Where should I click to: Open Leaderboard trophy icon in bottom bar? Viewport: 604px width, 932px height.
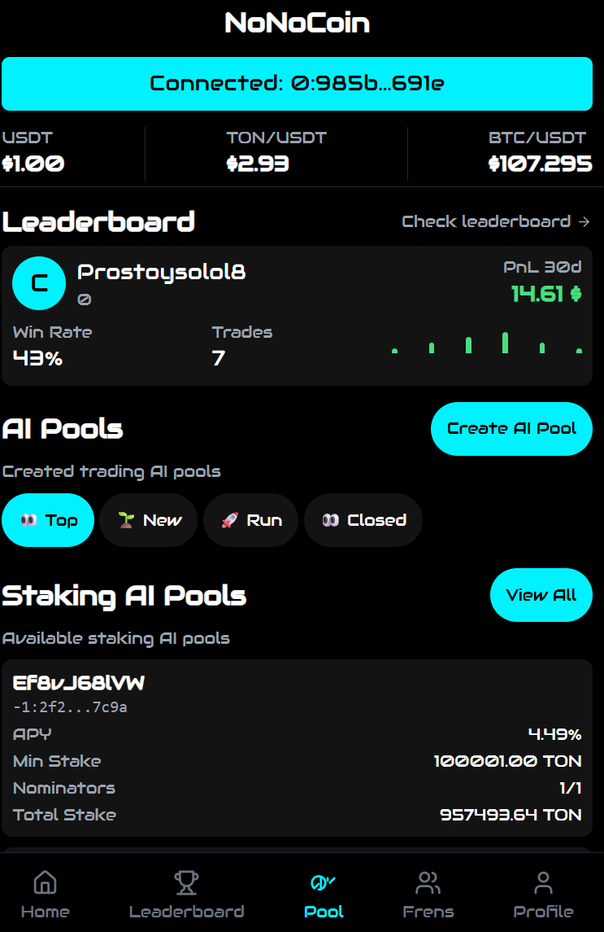click(x=186, y=882)
